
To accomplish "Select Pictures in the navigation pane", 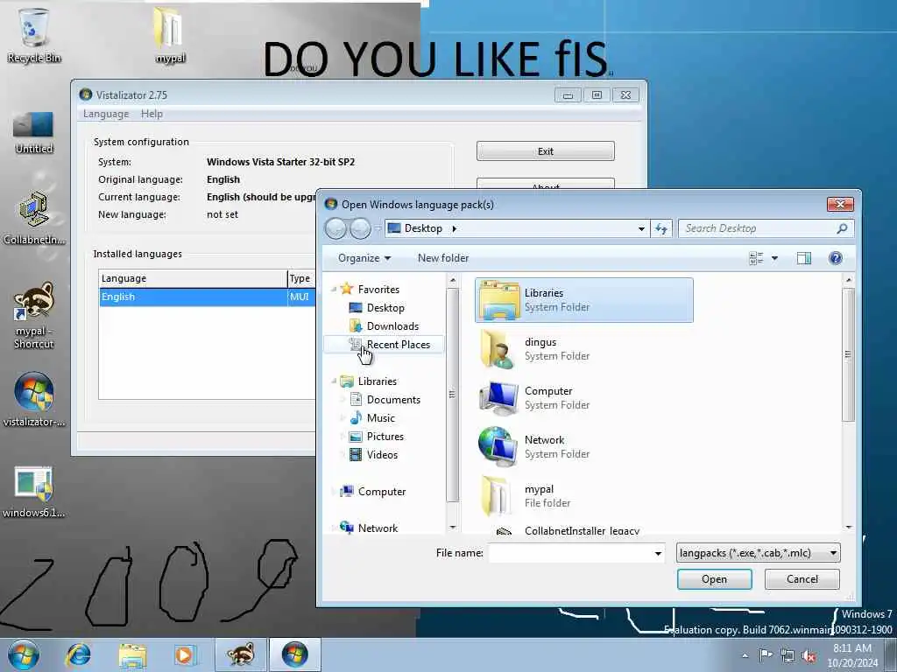I will (385, 437).
